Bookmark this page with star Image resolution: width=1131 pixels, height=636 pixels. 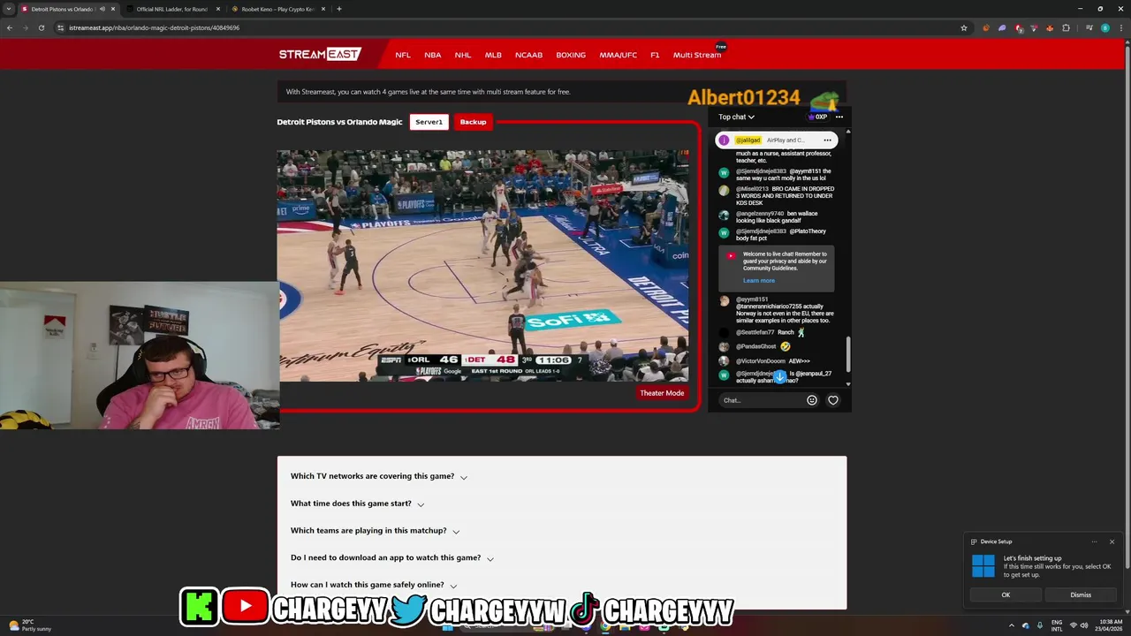(964, 27)
